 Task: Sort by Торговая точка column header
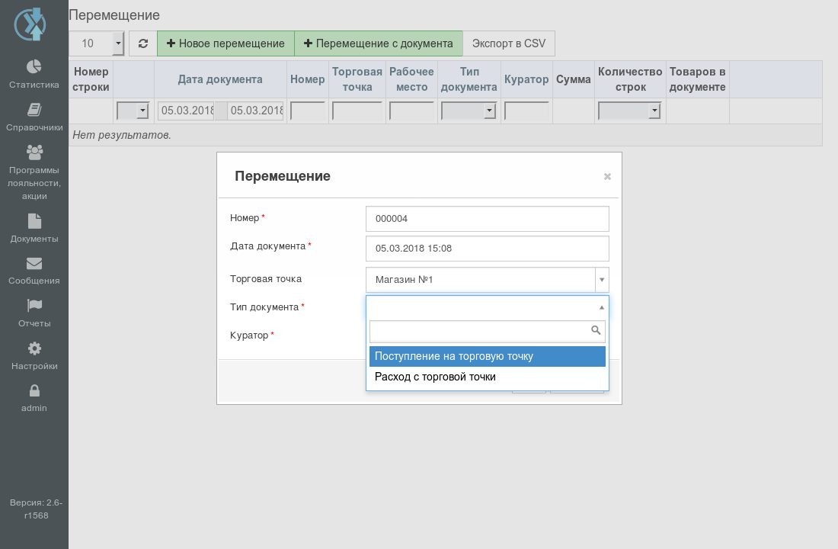(x=357, y=79)
